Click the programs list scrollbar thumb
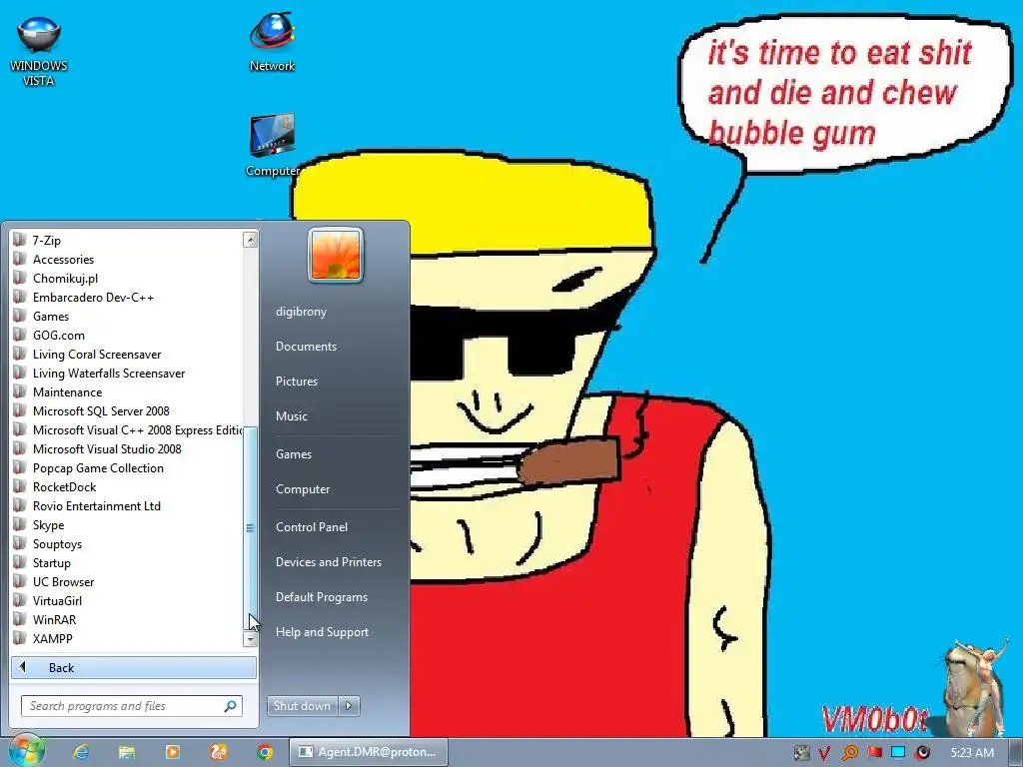 pos(251,528)
